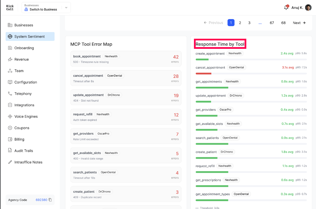Click the Telephony phone icon
Viewport: 316px width, 209px height.
10,93
